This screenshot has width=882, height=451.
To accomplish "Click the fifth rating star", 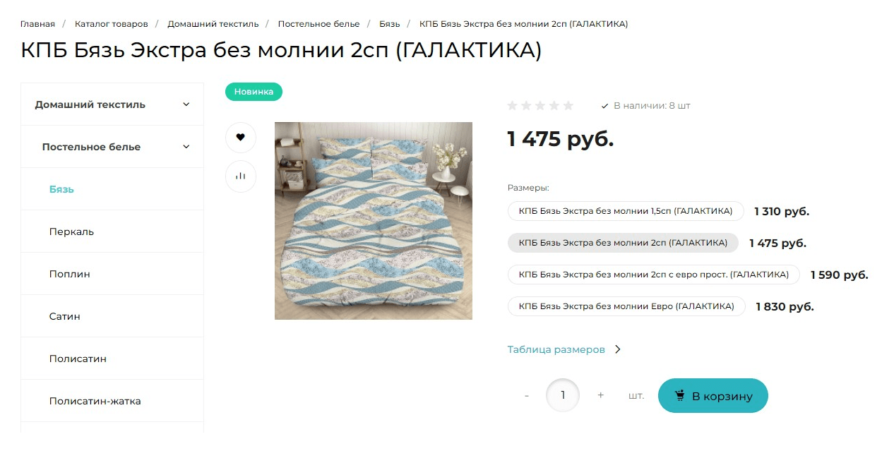I will point(568,106).
